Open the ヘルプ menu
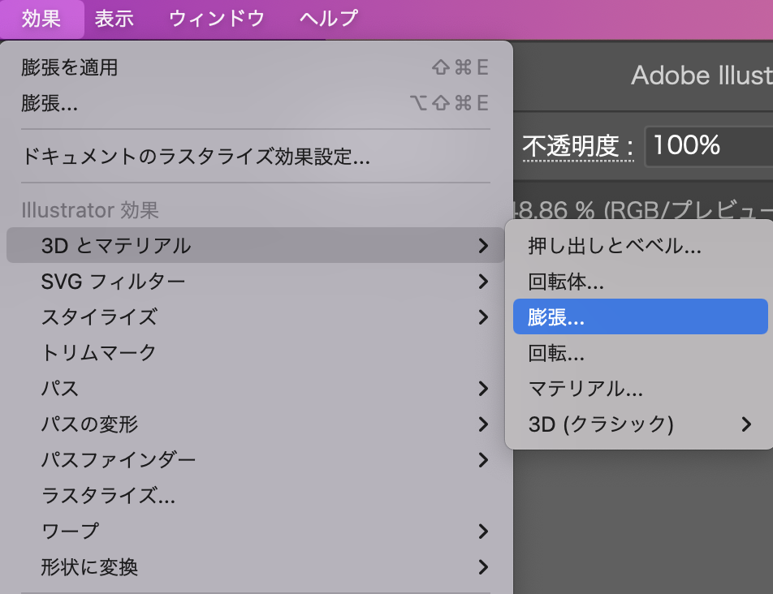 [x=328, y=18]
